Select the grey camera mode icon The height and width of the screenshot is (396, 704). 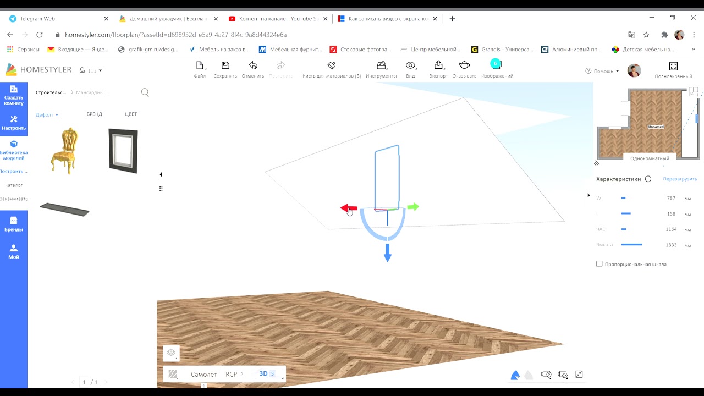[x=529, y=375]
